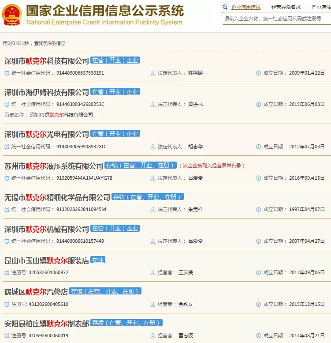Click the search magnifier icon
The width and height of the screenshot is (331, 343).
(x=225, y=7)
